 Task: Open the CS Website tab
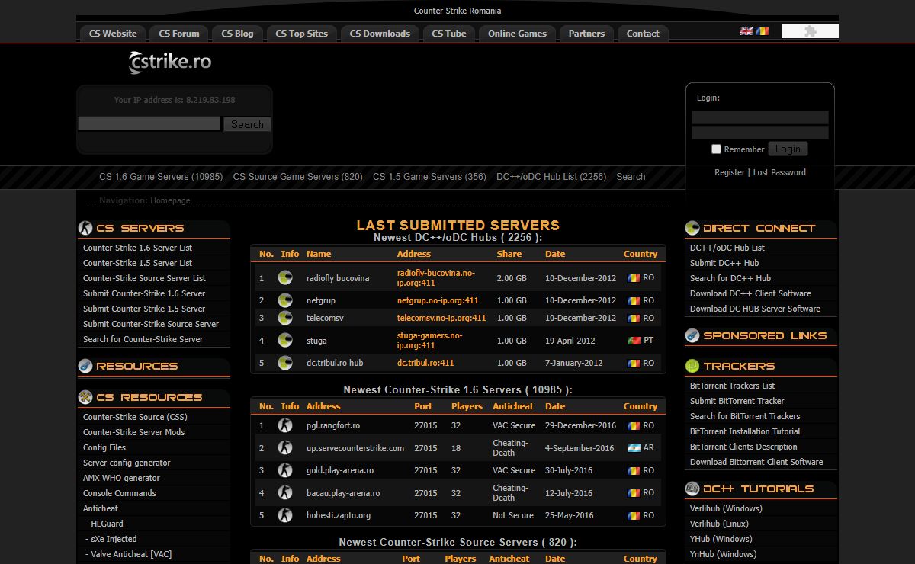[113, 34]
